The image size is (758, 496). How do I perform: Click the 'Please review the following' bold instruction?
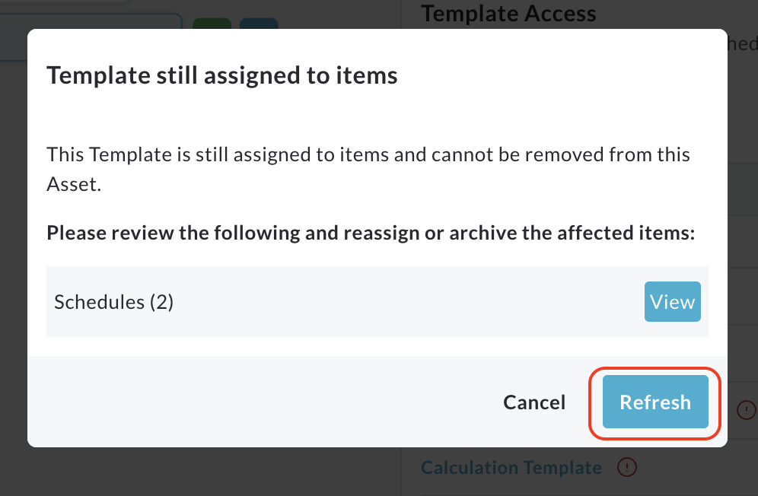click(371, 233)
